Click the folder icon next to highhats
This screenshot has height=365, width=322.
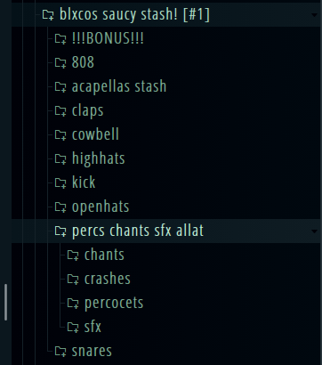coord(60,158)
